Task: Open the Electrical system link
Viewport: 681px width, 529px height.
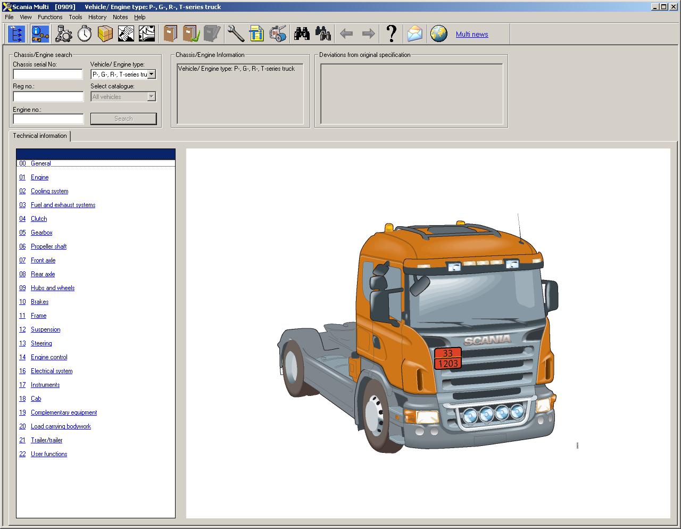Action: click(52, 371)
